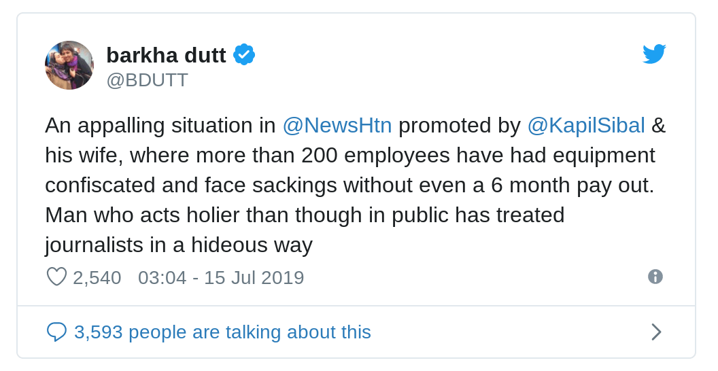This screenshot has height=371, width=718.
Task: Expand the conversation using the right chevron
Action: coord(656,332)
